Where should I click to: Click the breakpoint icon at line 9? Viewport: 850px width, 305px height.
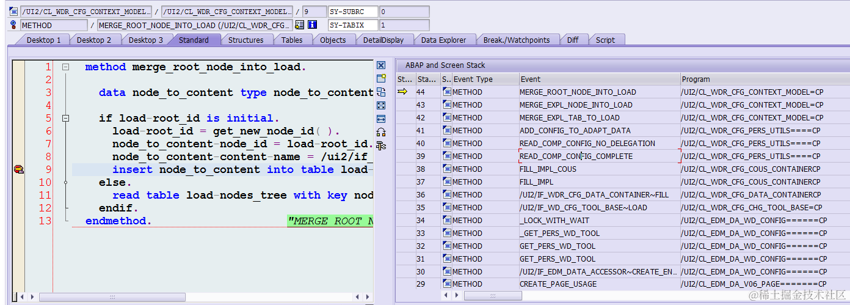click(18, 169)
